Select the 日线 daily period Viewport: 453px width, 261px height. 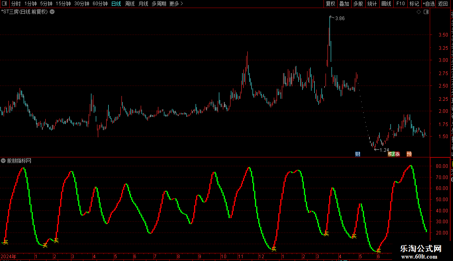click(x=116, y=4)
